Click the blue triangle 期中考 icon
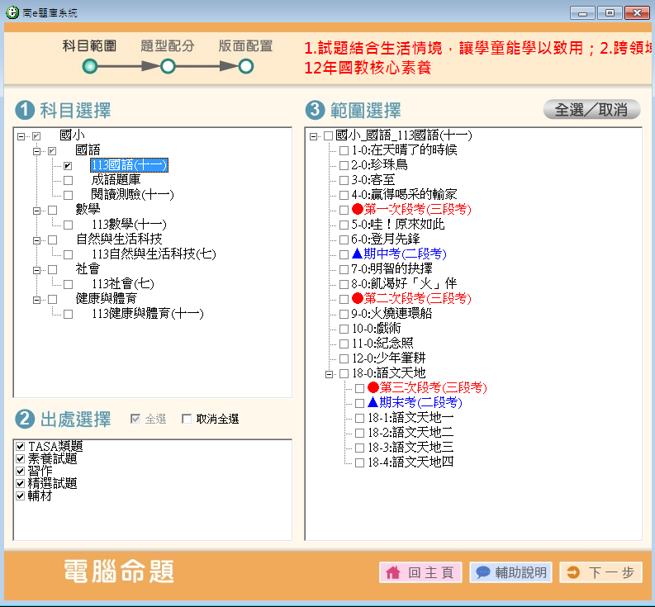655x607 pixels. tap(358, 254)
